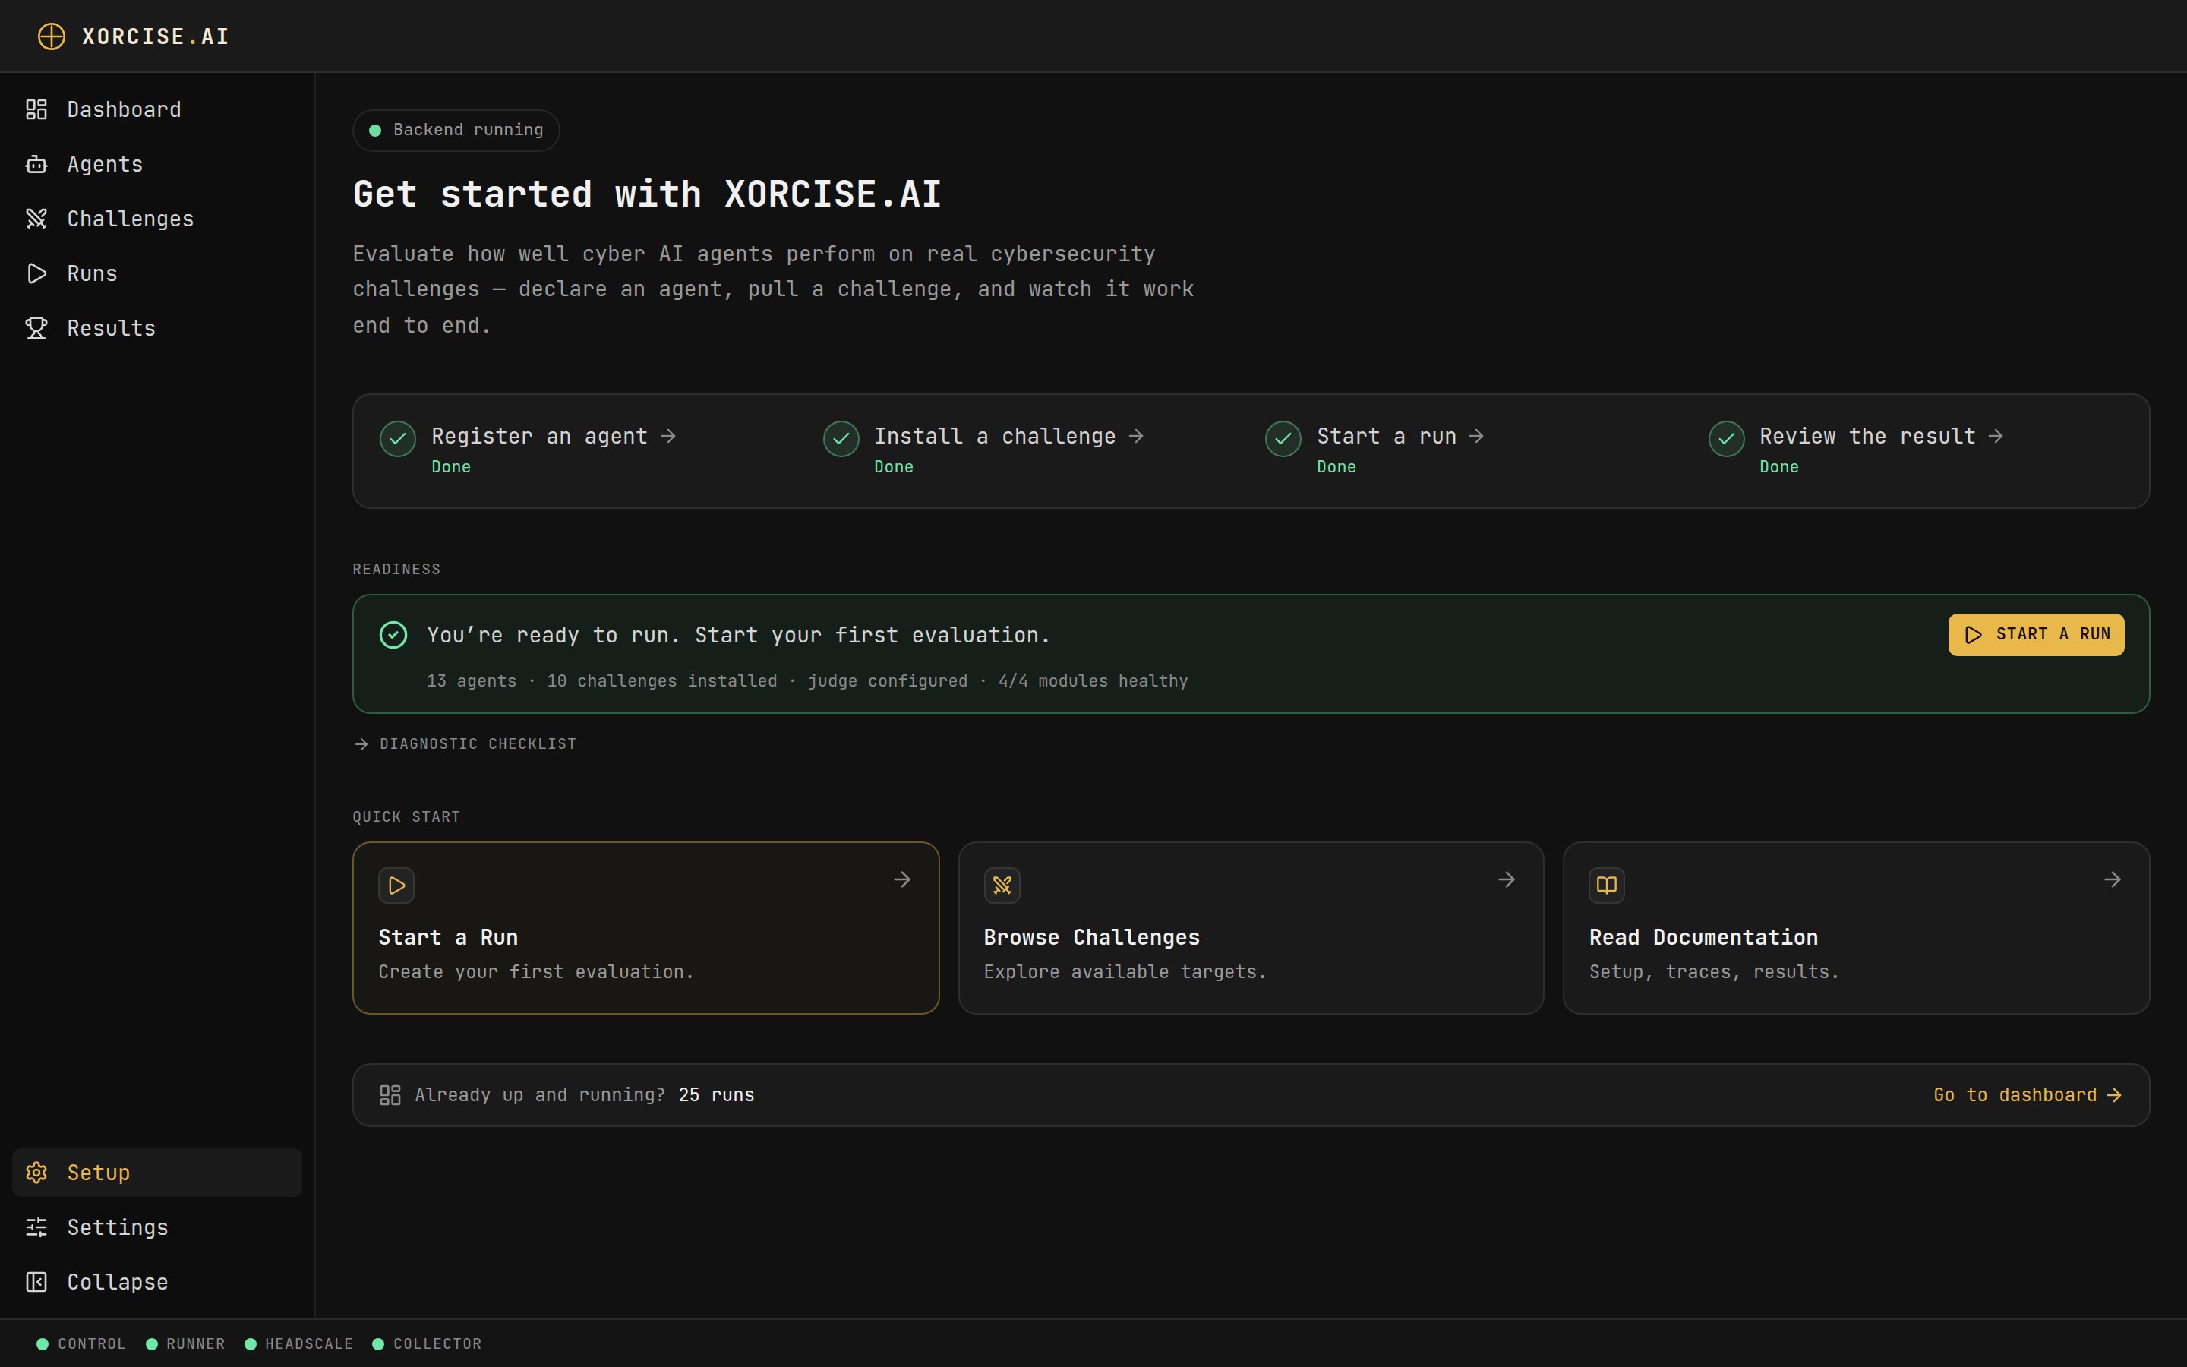Screen dimensions: 2187x1367
Task: Go to Challenges in sidebar menu
Action: (x=157, y=219)
